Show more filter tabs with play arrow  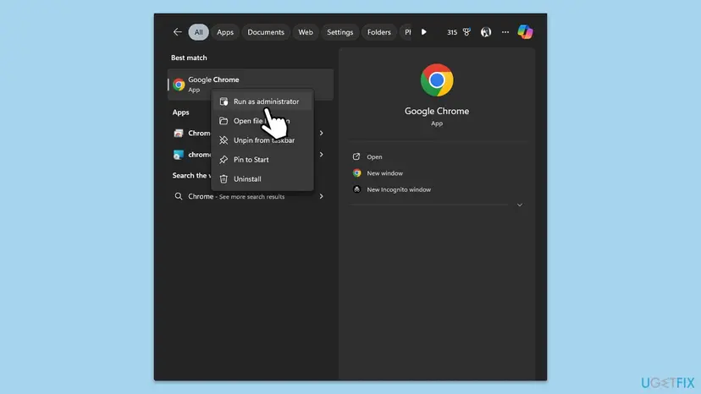pos(424,32)
